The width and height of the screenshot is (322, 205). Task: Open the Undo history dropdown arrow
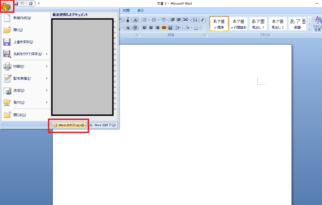[x=26, y=4]
